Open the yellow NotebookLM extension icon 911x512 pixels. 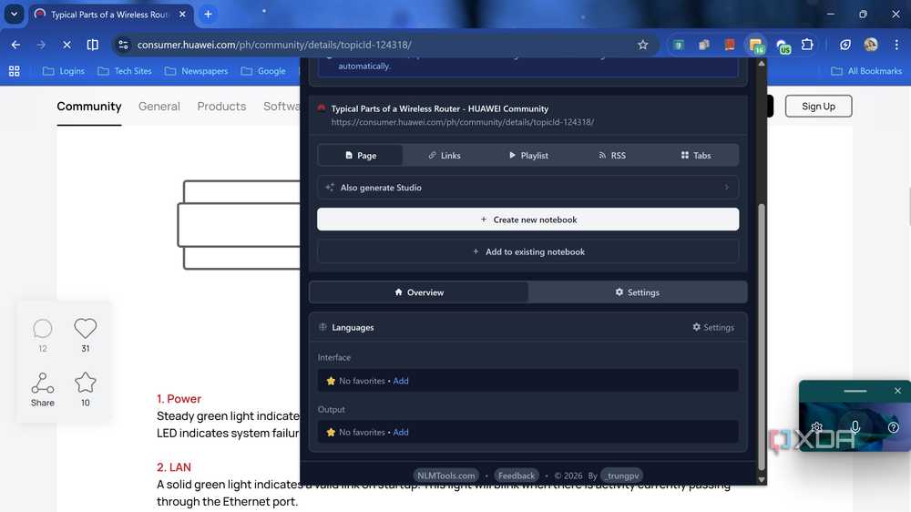click(x=756, y=46)
